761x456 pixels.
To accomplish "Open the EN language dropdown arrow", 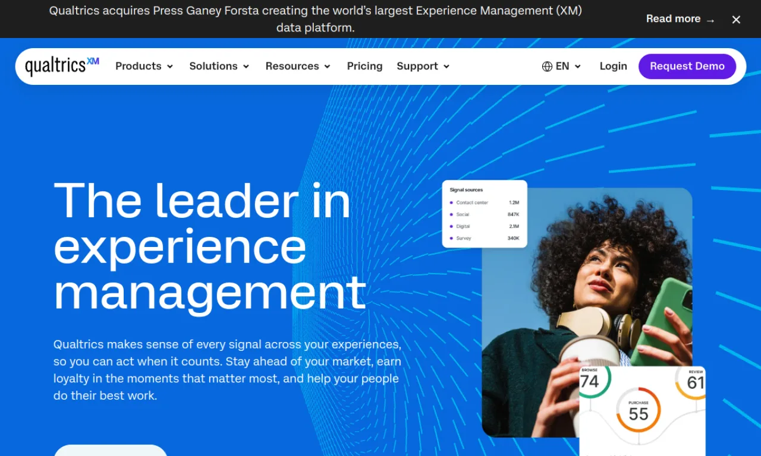I will (x=577, y=66).
